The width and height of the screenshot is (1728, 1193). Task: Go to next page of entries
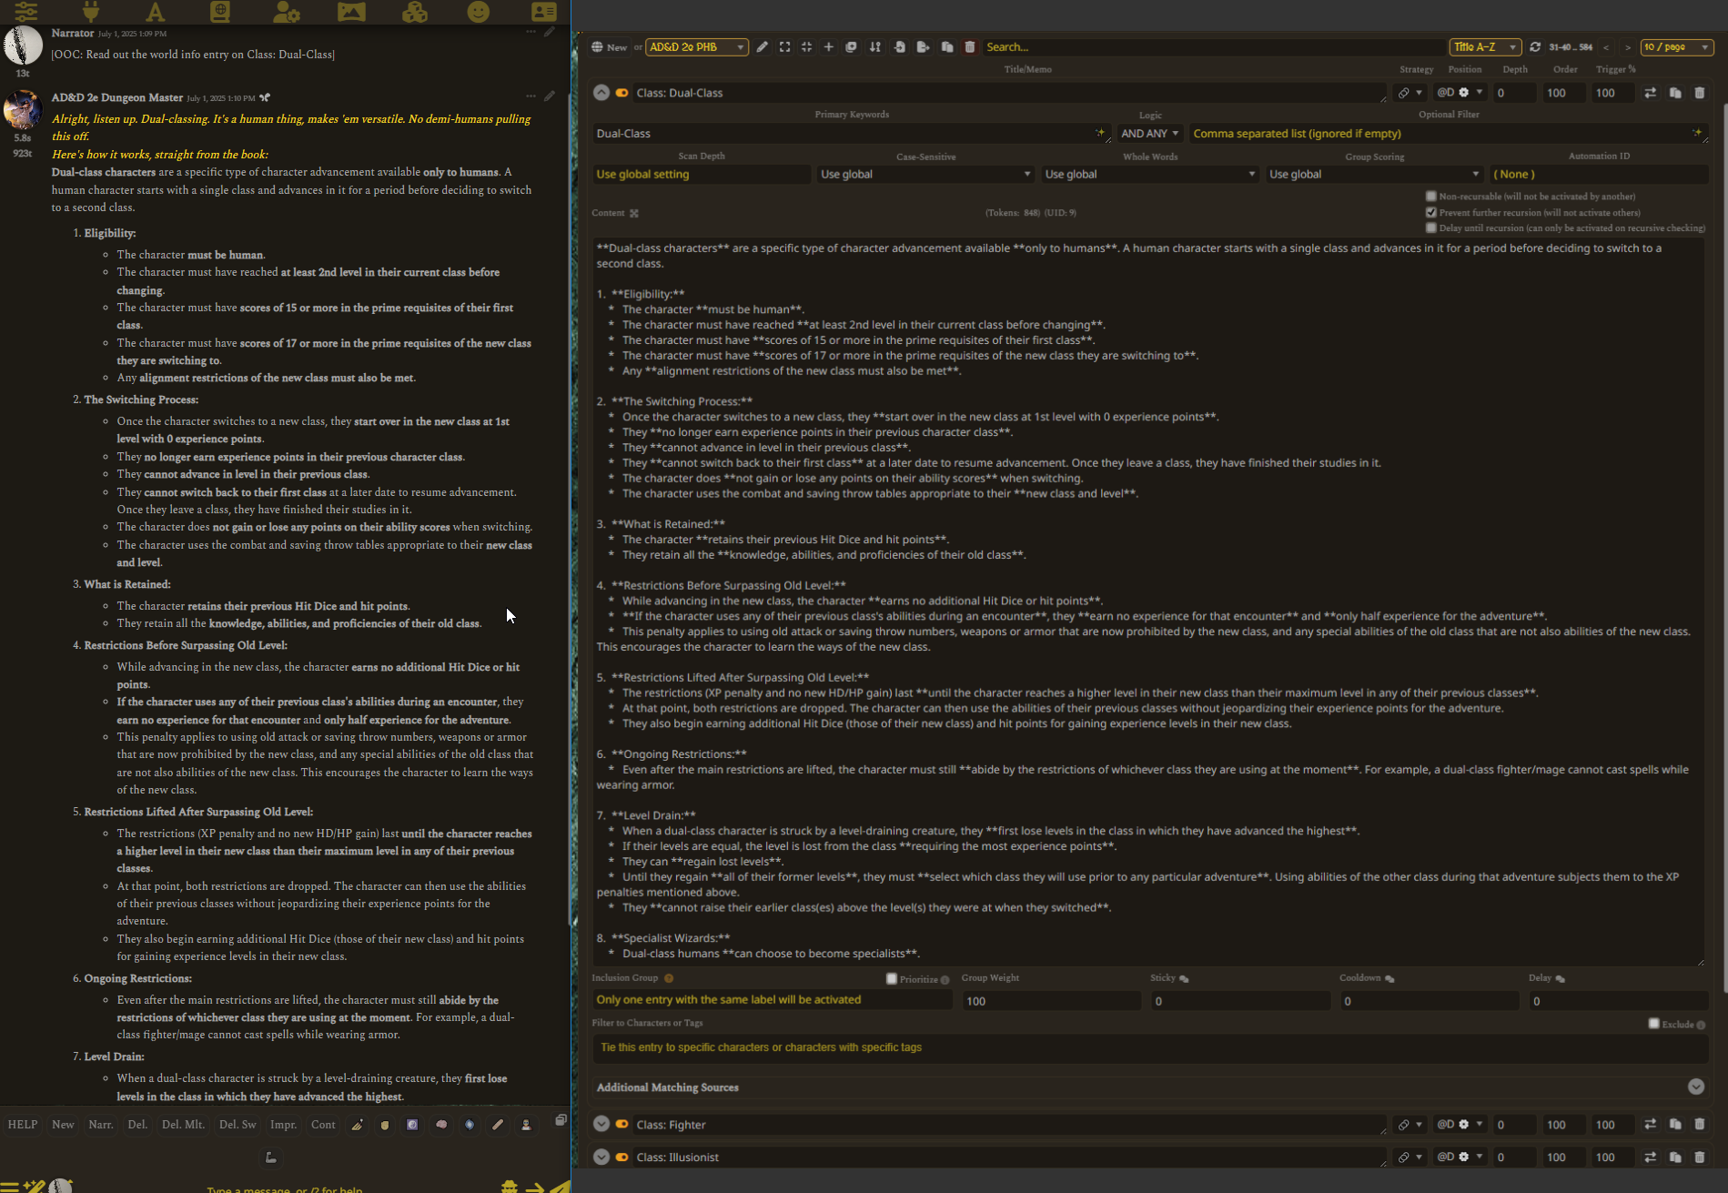point(1628,47)
